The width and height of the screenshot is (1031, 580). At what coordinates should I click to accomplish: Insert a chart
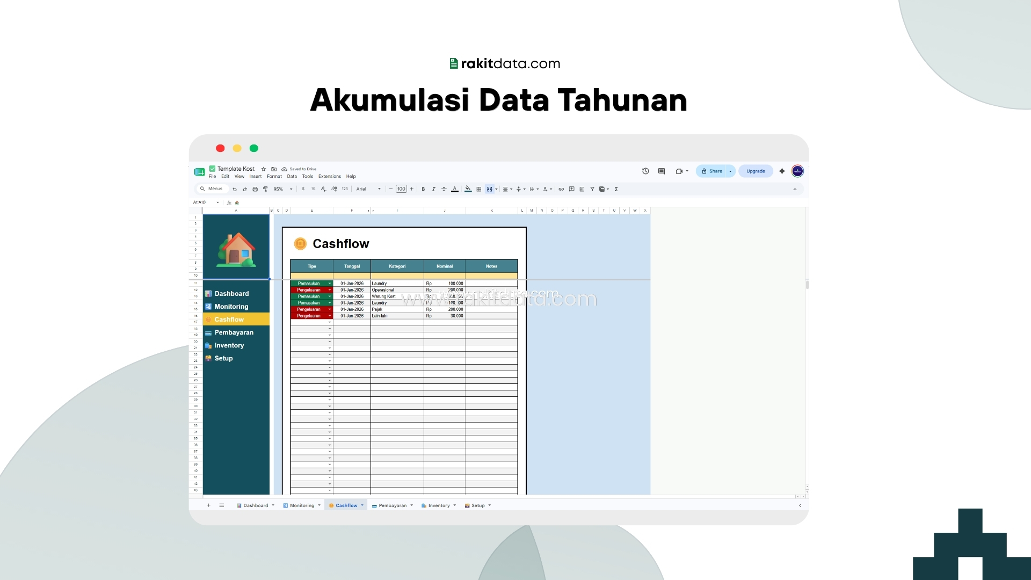(x=582, y=189)
